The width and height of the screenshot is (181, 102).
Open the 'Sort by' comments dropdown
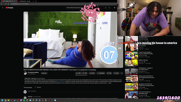(38, 87)
